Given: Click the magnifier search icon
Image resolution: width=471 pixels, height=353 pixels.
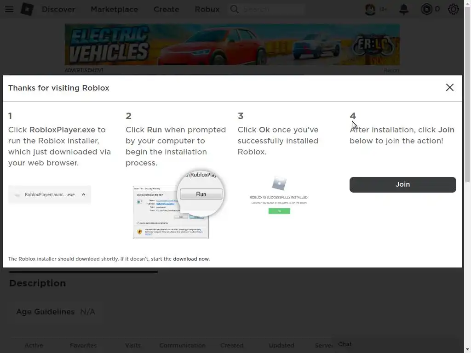Looking at the screenshot, I should point(234,9).
